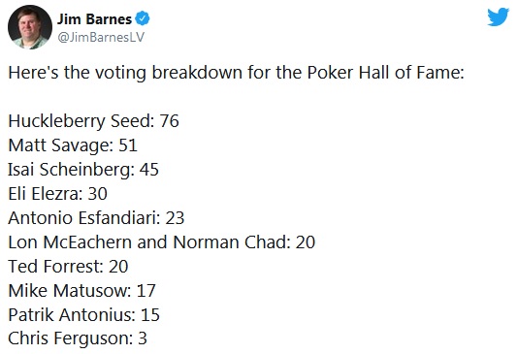
Task: Select the Eli Elezra: 30 line
Action: pyautogui.click(x=57, y=194)
